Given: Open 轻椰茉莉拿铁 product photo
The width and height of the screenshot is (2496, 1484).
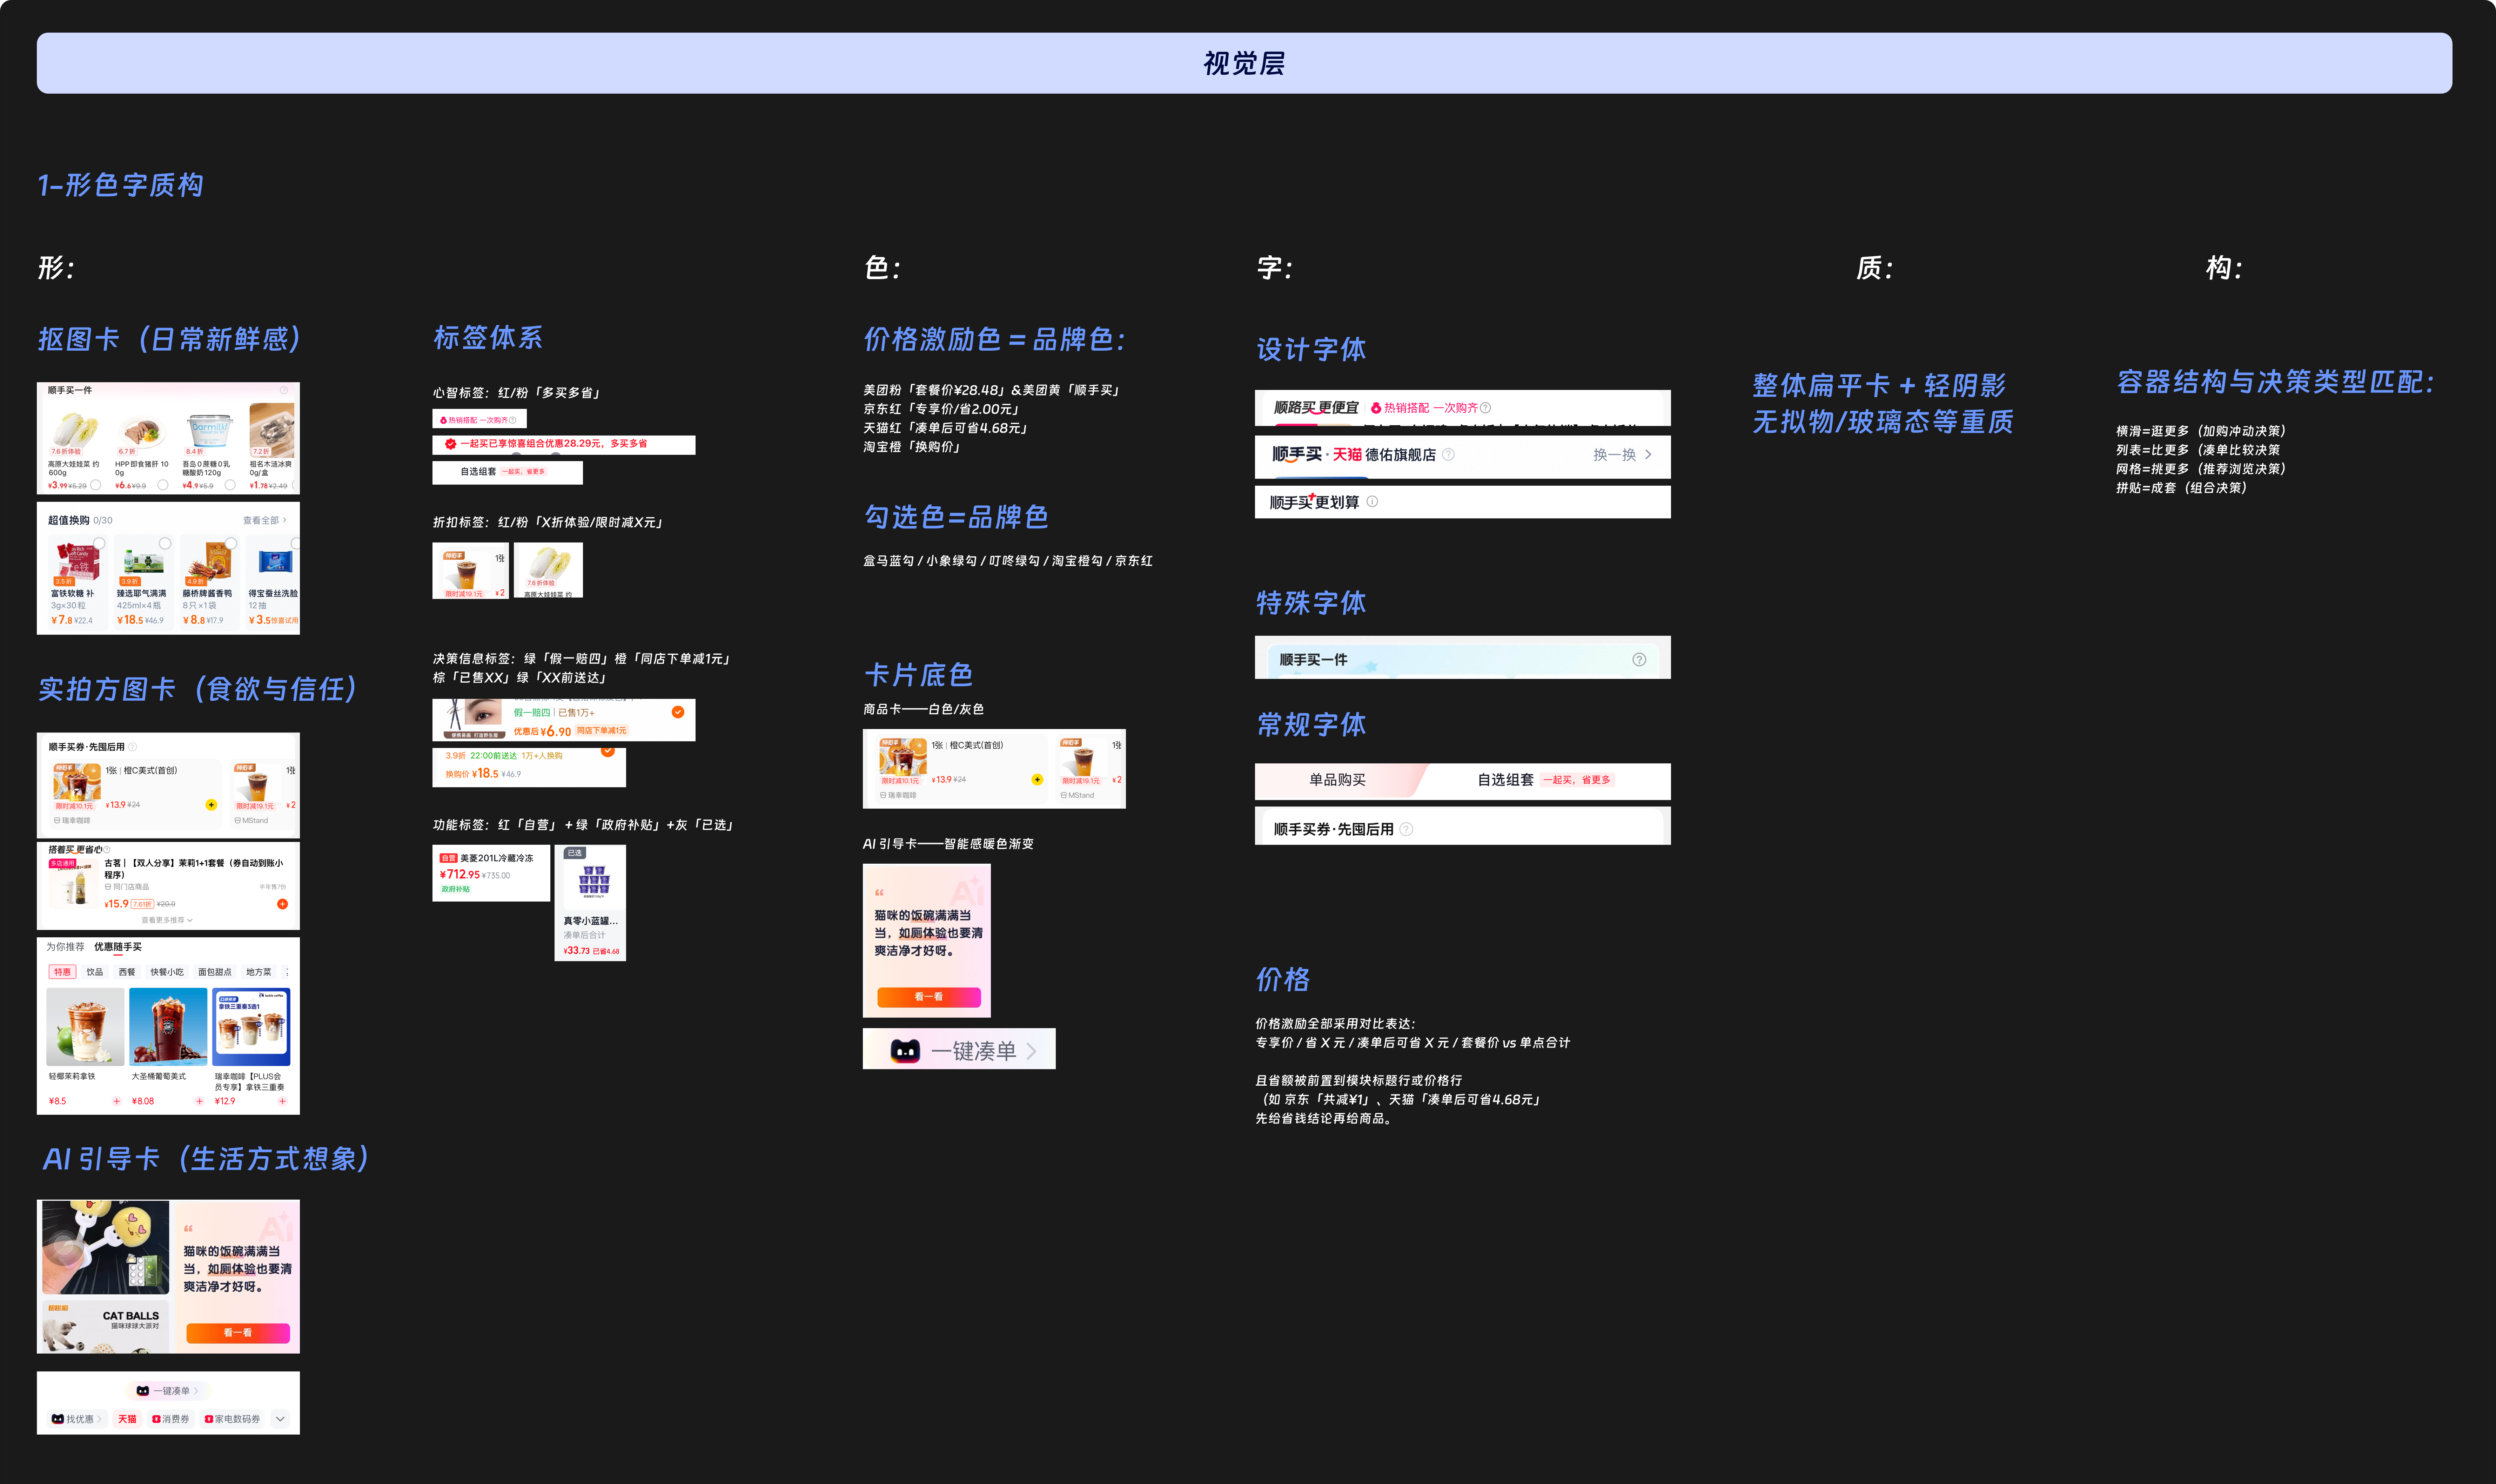Looking at the screenshot, I should [86, 1027].
